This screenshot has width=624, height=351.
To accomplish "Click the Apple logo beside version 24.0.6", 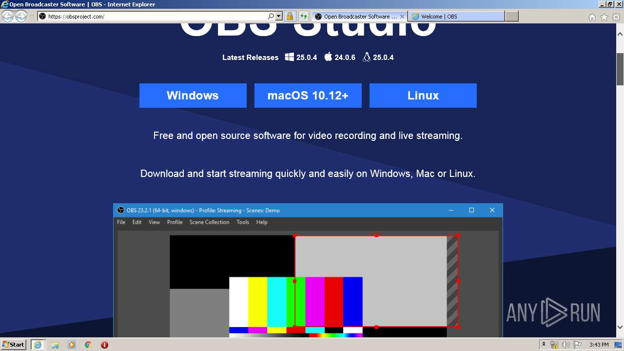I will coord(328,57).
